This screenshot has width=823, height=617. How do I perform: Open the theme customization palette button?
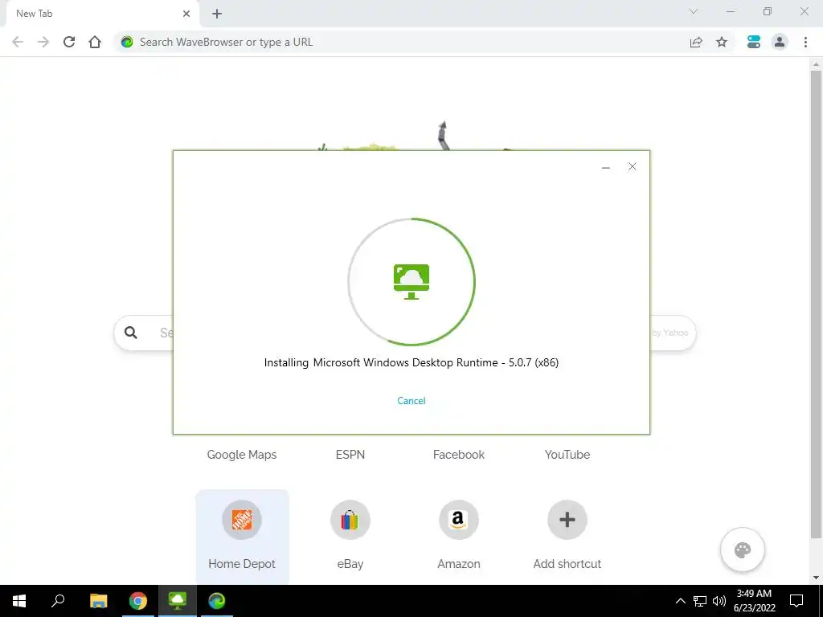743,550
